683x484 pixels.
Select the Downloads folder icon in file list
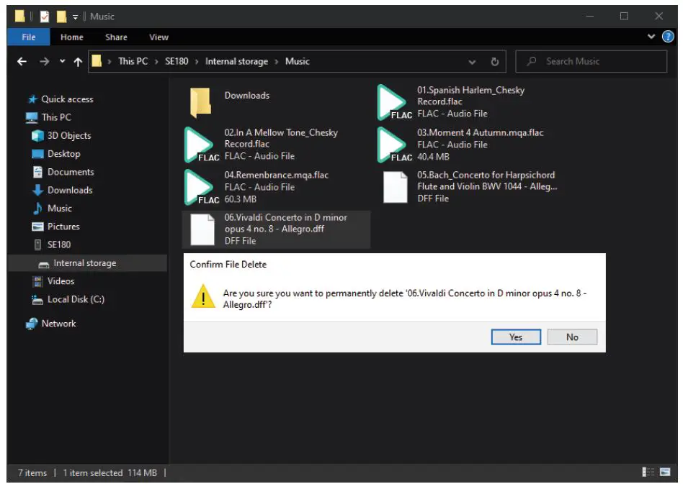pyautogui.click(x=201, y=103)
